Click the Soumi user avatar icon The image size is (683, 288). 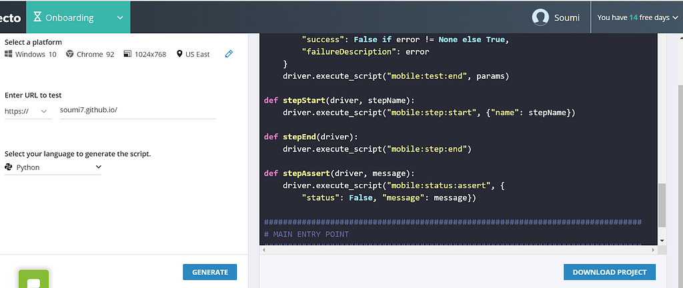tap(540, 17)
